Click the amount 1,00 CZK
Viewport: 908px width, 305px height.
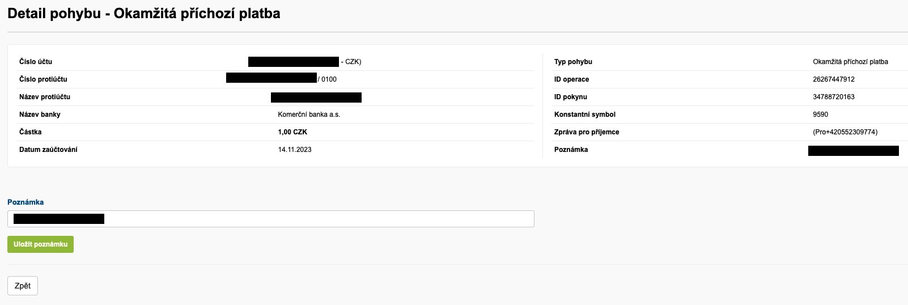[x=292, y=132]
